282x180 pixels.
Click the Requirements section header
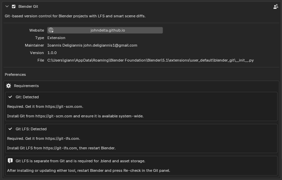pyautogui.click(x=26, y=86)
